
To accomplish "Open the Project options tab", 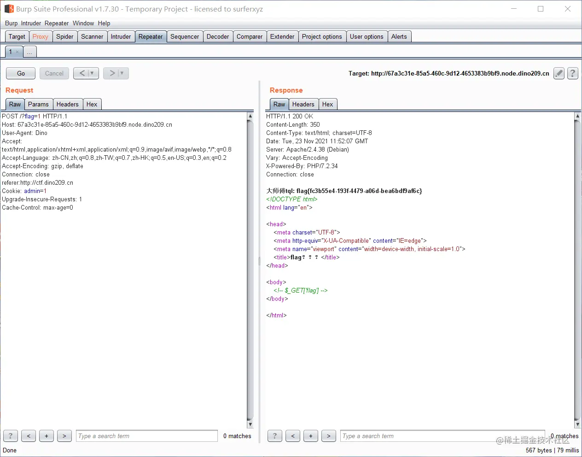I will click(322, 36).
